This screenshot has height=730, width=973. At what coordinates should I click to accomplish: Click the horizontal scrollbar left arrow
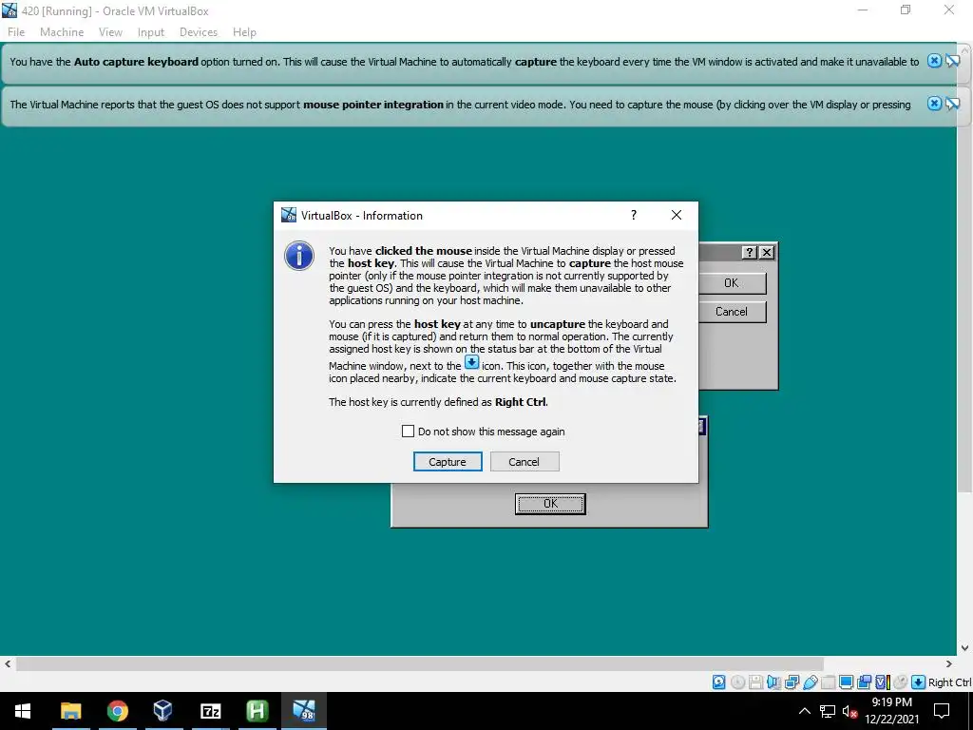[8, 663]
